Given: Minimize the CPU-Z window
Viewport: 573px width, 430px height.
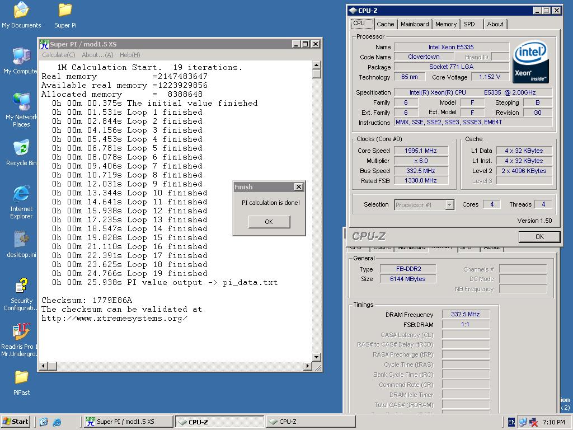Looking at the screenshot, I should pos(537,11).
